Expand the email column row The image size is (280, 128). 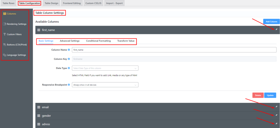157,107
